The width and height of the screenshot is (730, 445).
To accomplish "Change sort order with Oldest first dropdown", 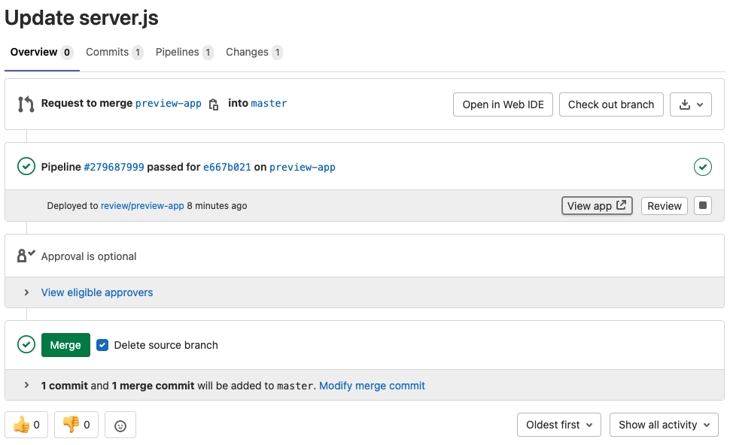I will pos(558,425).
